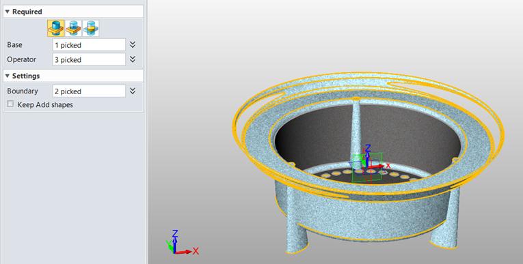Select the Add shape boolean icon
The width and height of the screenshot is (523, 264).
click(x=55, y=28)
